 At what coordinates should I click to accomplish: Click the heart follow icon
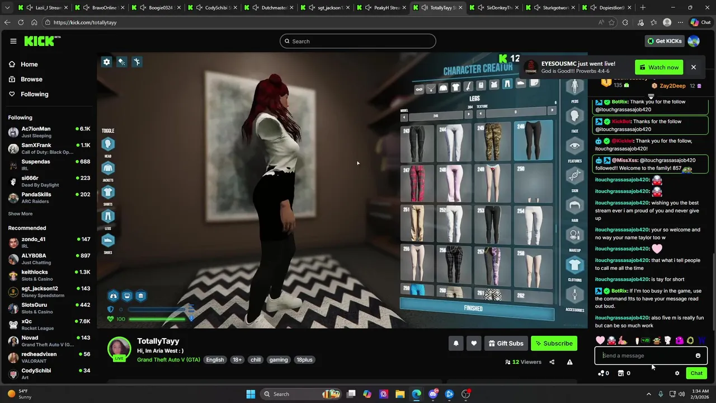click(474, 343)
